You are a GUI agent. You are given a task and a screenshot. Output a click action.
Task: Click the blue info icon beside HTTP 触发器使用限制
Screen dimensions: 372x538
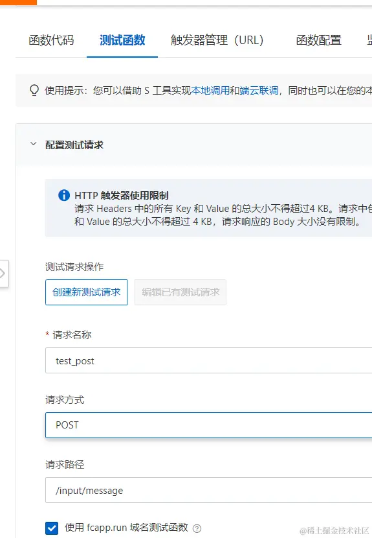point(64,195)
